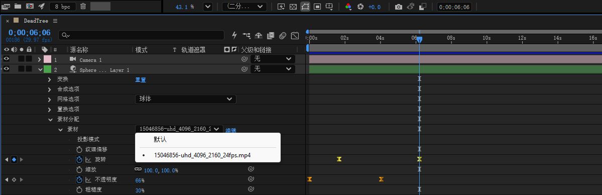Click the timeline current time 0;00;06;06
The height and width of the screenshot is (195, 602).
[30, 33]
